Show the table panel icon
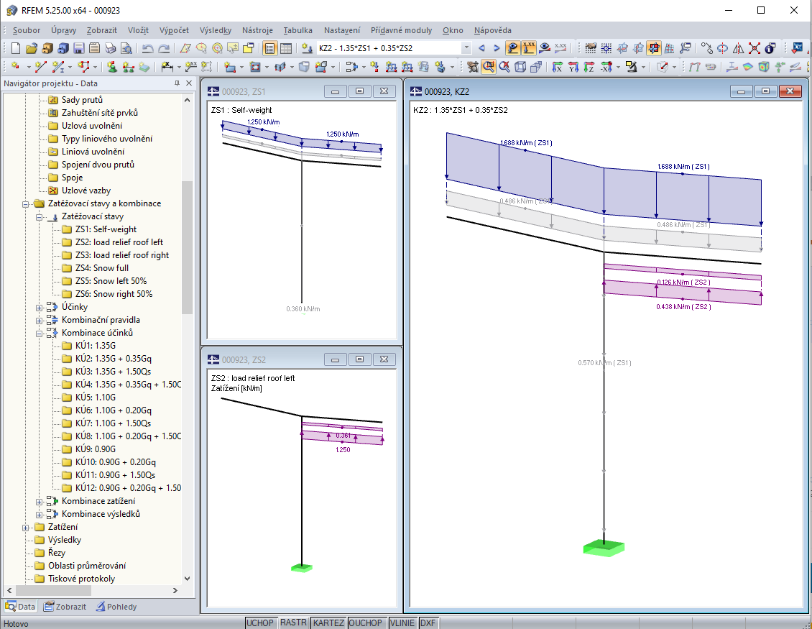This screenshot has width=812, height=629. click(x=286, y=48)
